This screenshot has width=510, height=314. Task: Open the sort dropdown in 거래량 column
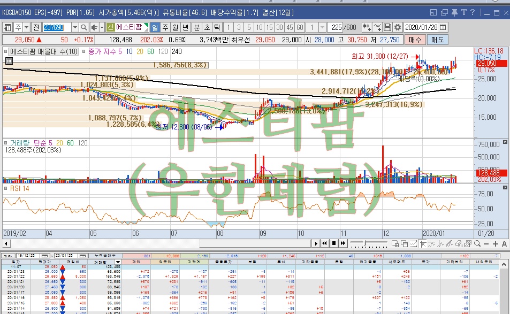click(118, 262)
